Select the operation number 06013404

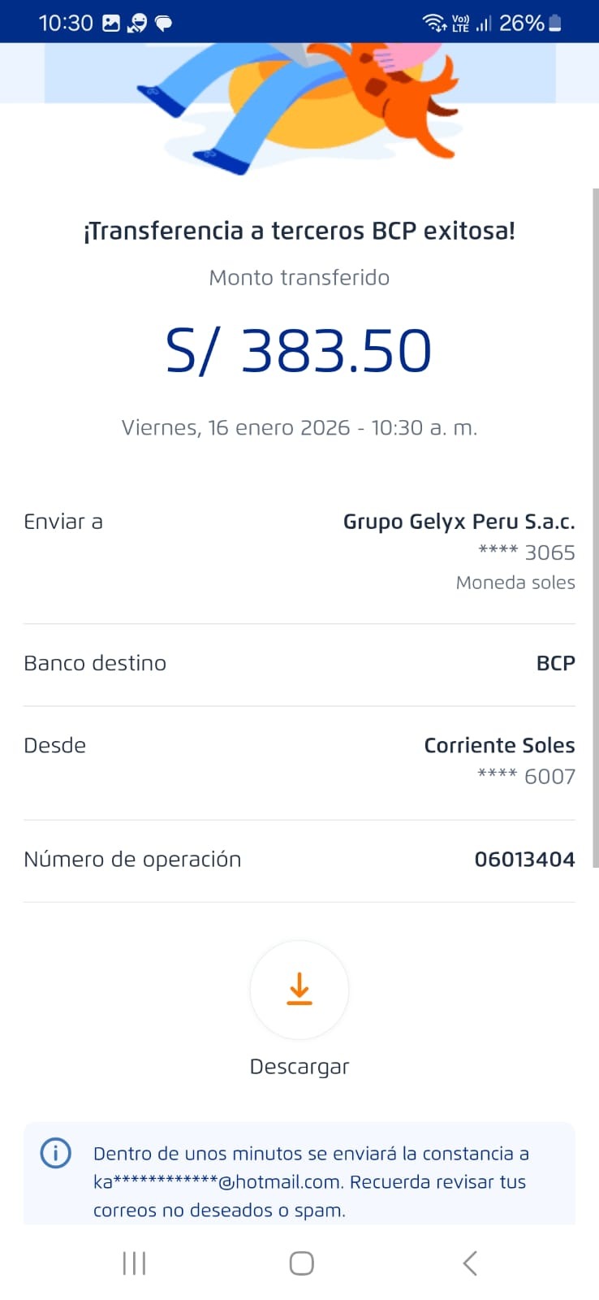[524, 860]
